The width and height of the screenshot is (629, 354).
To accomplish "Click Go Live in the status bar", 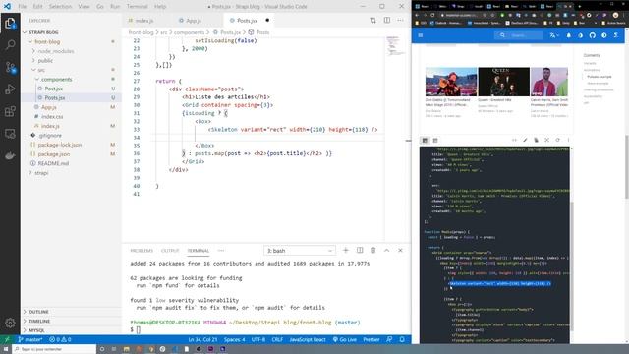I will pos(345,339).
